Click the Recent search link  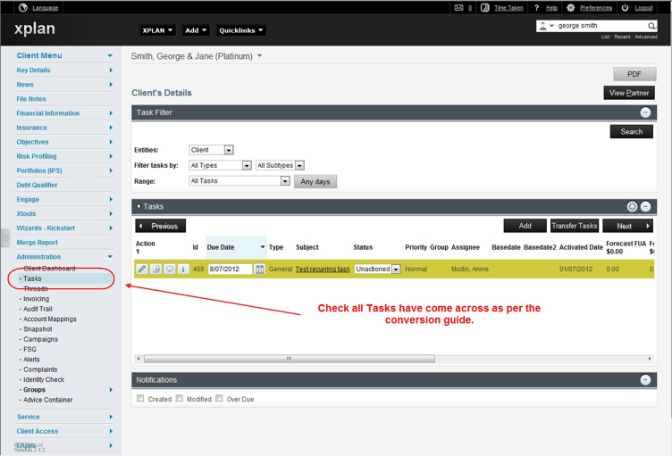pos(622,37)
